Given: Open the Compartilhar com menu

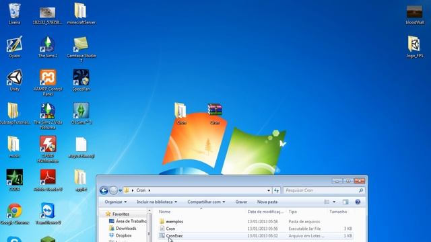Looking at the screenshot, I should 206,202.
